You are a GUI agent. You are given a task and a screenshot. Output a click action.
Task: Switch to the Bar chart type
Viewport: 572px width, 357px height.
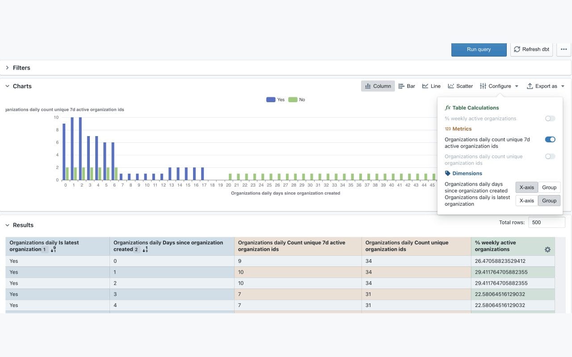point(407,86)
